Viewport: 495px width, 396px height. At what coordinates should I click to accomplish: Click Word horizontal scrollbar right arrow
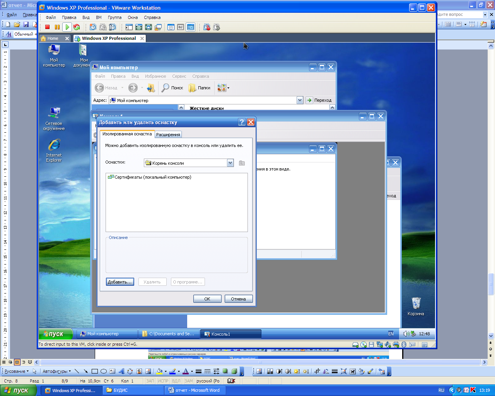[x=484, y=362]
